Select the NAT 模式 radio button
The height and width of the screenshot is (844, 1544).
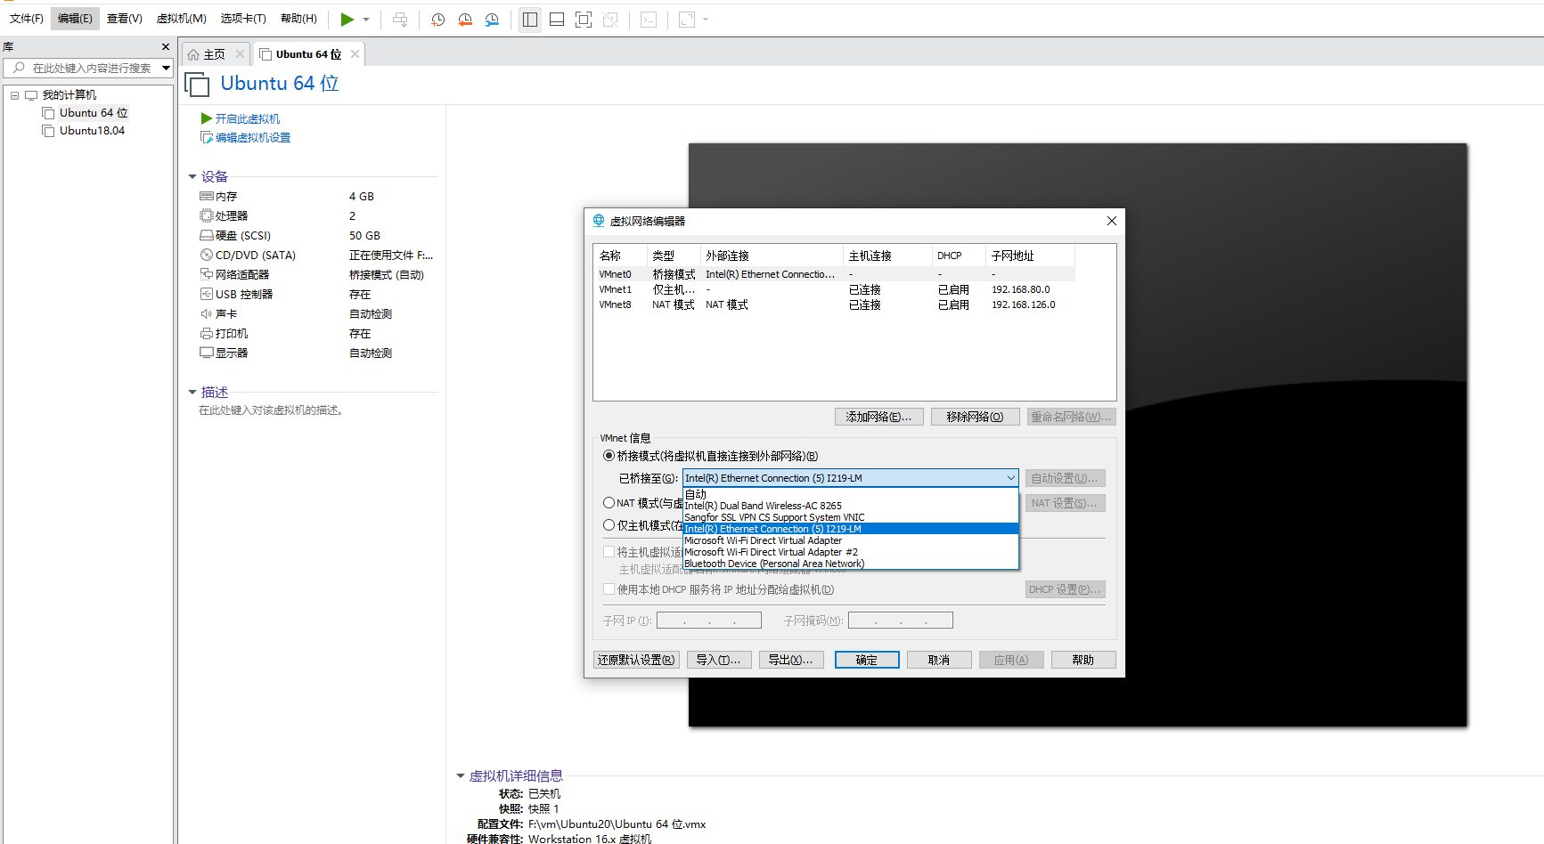coord(609,503)
